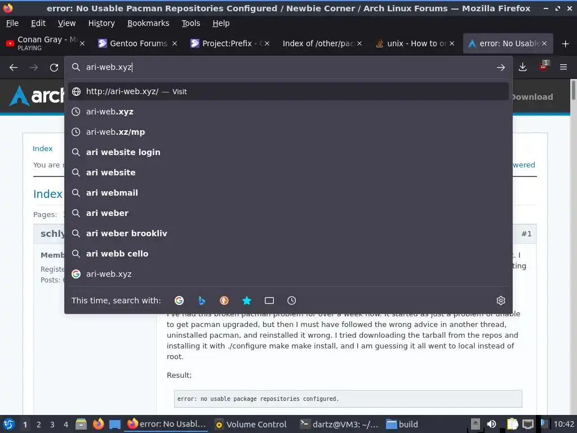
Task: Launch Firefox from the taskbar launcher
Action: coord(98,424)
